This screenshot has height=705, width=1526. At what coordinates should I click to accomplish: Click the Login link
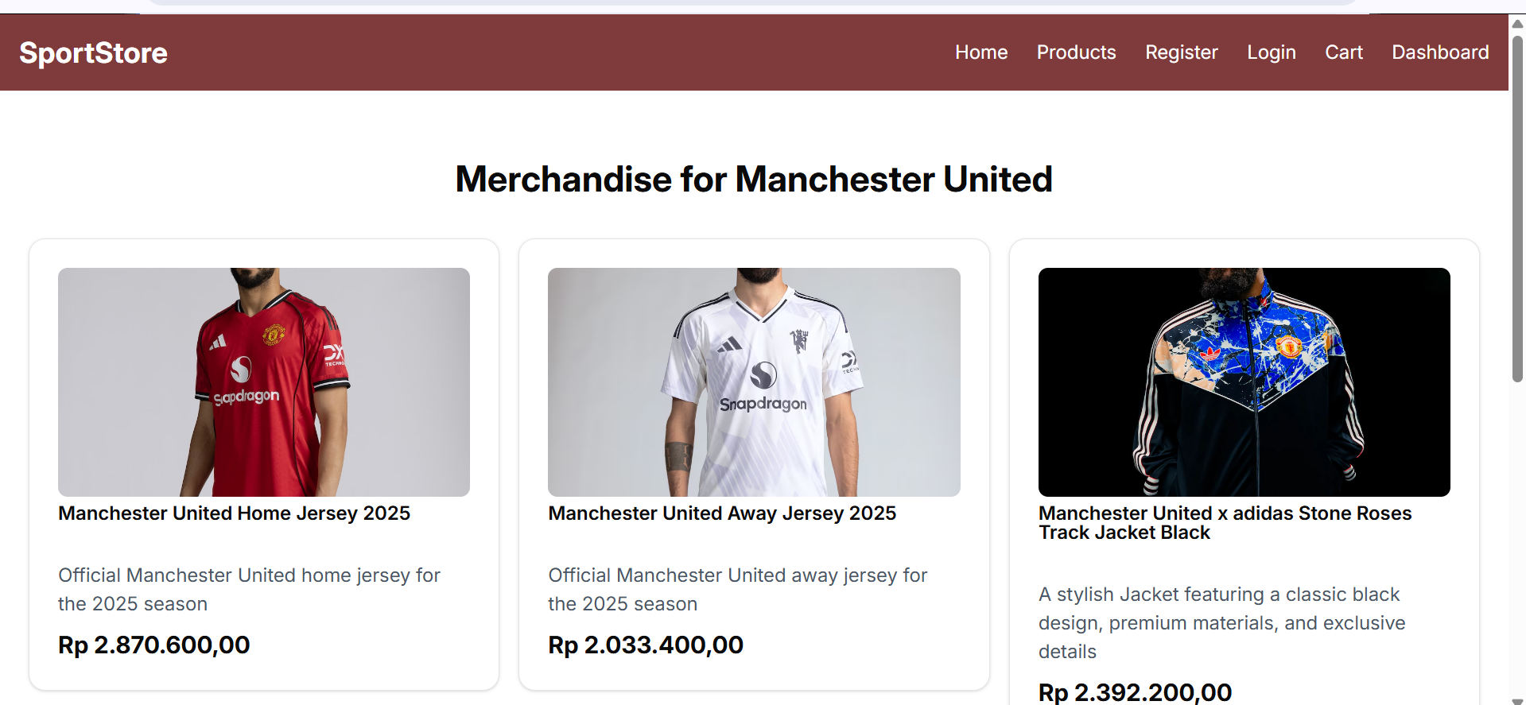click(x=1271, y=52)
